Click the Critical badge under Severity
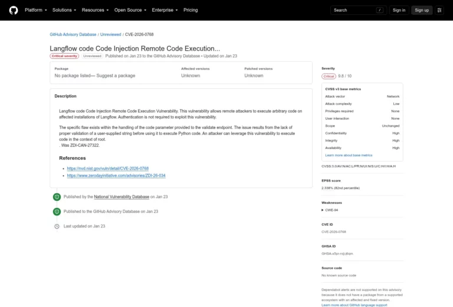 coord(329,76)
